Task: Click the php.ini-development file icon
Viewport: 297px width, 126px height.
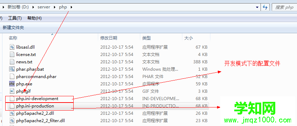Action: point(12,99)
